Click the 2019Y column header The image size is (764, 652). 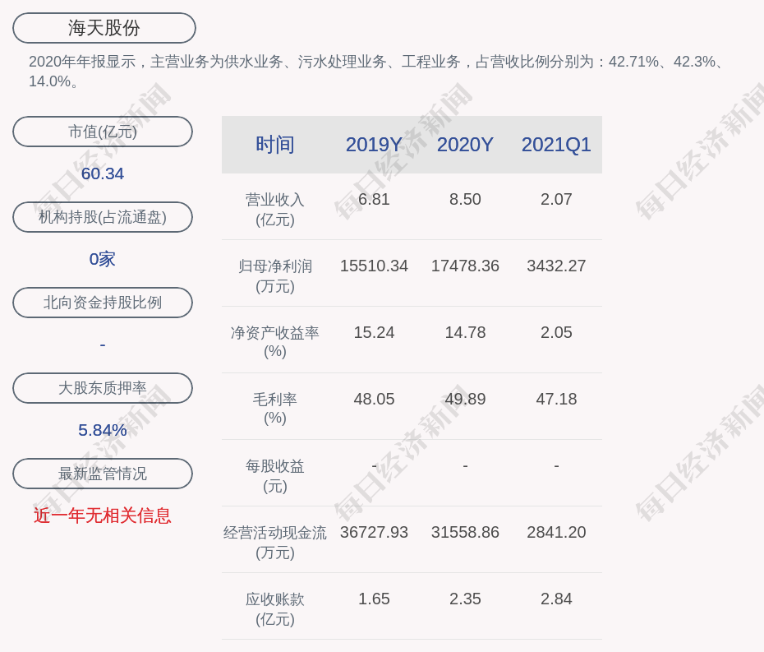tap(374, 145)
